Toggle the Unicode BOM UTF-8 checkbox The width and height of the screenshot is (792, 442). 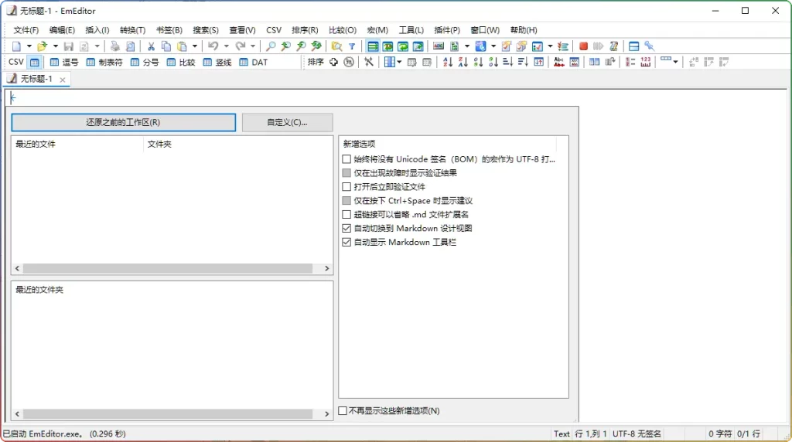click(346, 159)
